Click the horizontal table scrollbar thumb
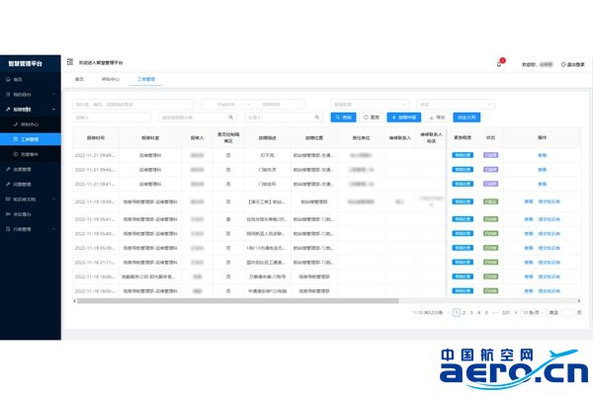The height and width of the screenshot is (395, 593). click(237, 301)
